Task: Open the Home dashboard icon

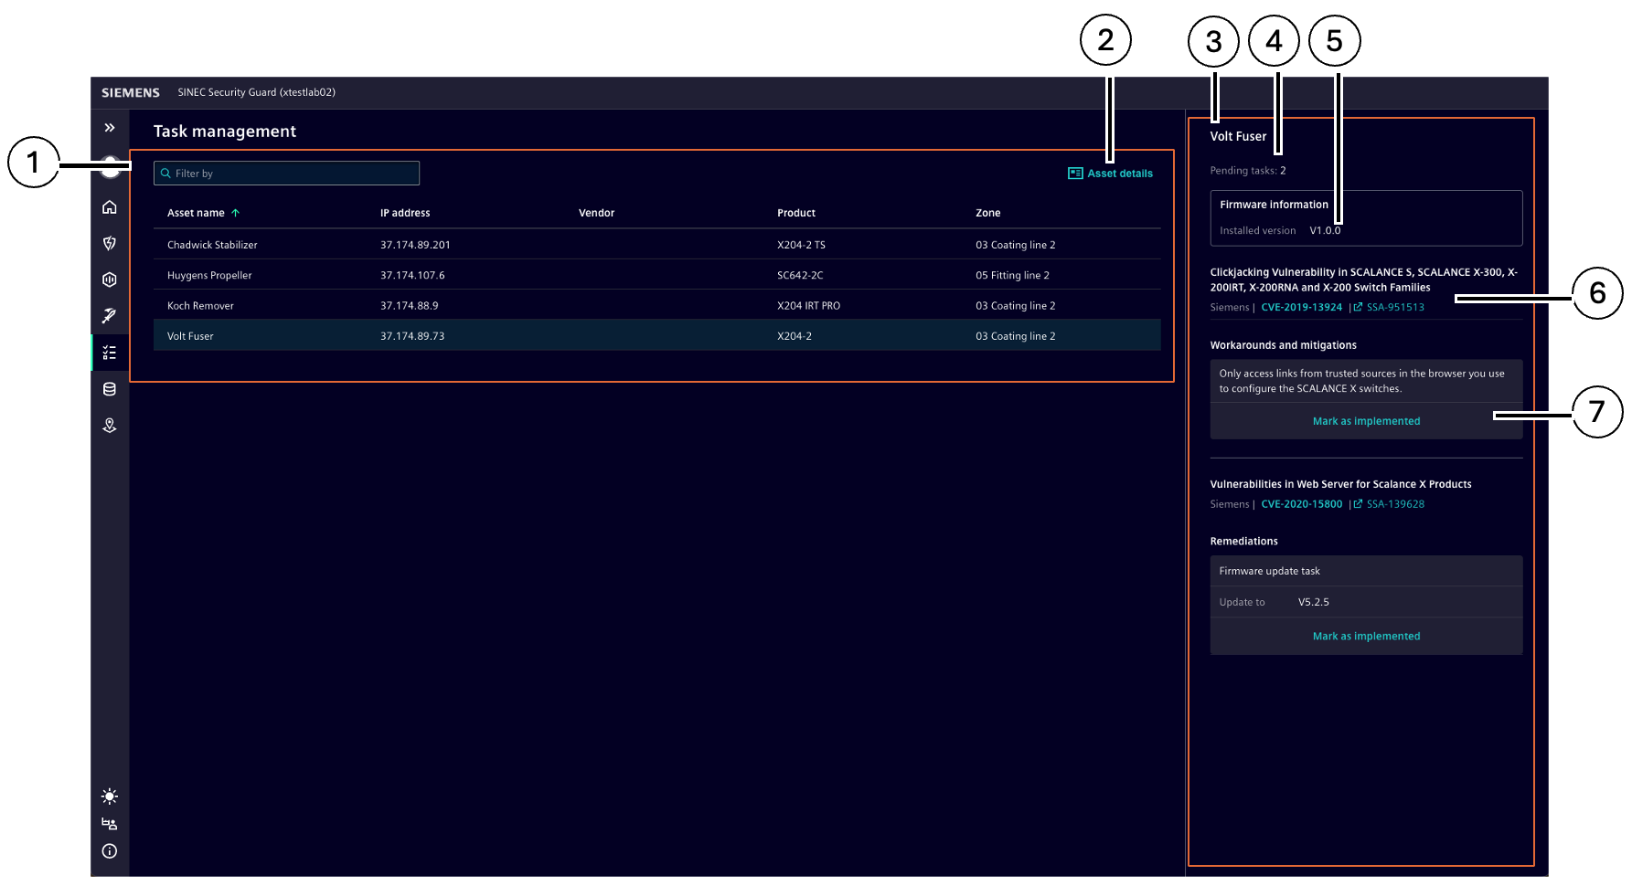Action: [x=110, y=207]
